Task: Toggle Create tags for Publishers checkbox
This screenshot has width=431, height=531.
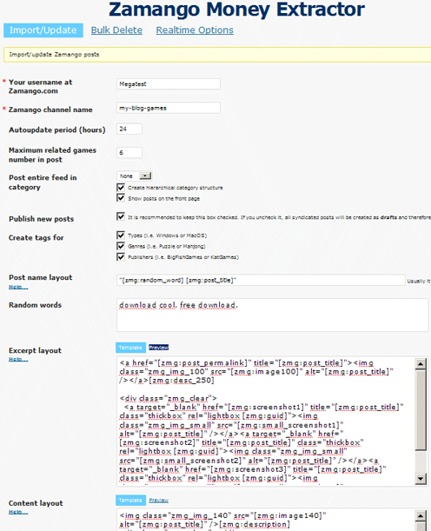Action: (x=121, y=256)
